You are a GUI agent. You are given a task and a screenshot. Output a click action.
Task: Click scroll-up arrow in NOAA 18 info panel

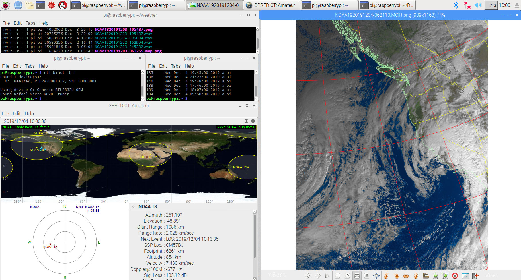point(255,212)
